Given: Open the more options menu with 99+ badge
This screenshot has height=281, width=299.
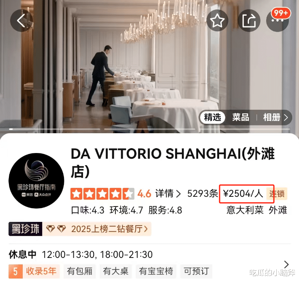Looking at the screenshot, I should (278, 20).
